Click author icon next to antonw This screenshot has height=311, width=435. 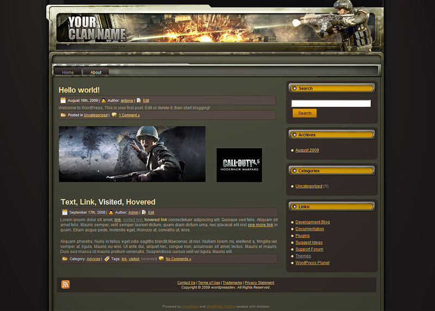(x=103, y=100)
